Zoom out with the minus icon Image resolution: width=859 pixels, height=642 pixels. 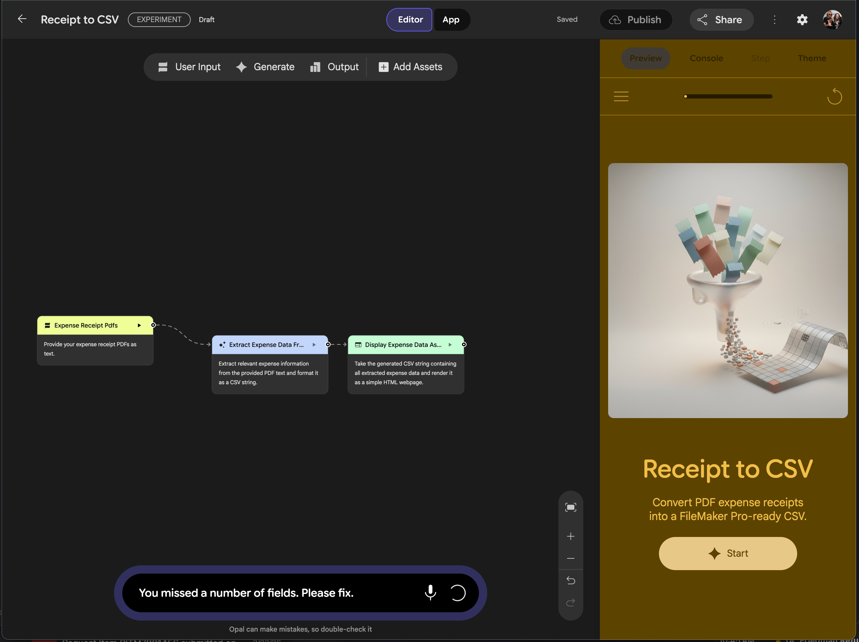[570, 558]
